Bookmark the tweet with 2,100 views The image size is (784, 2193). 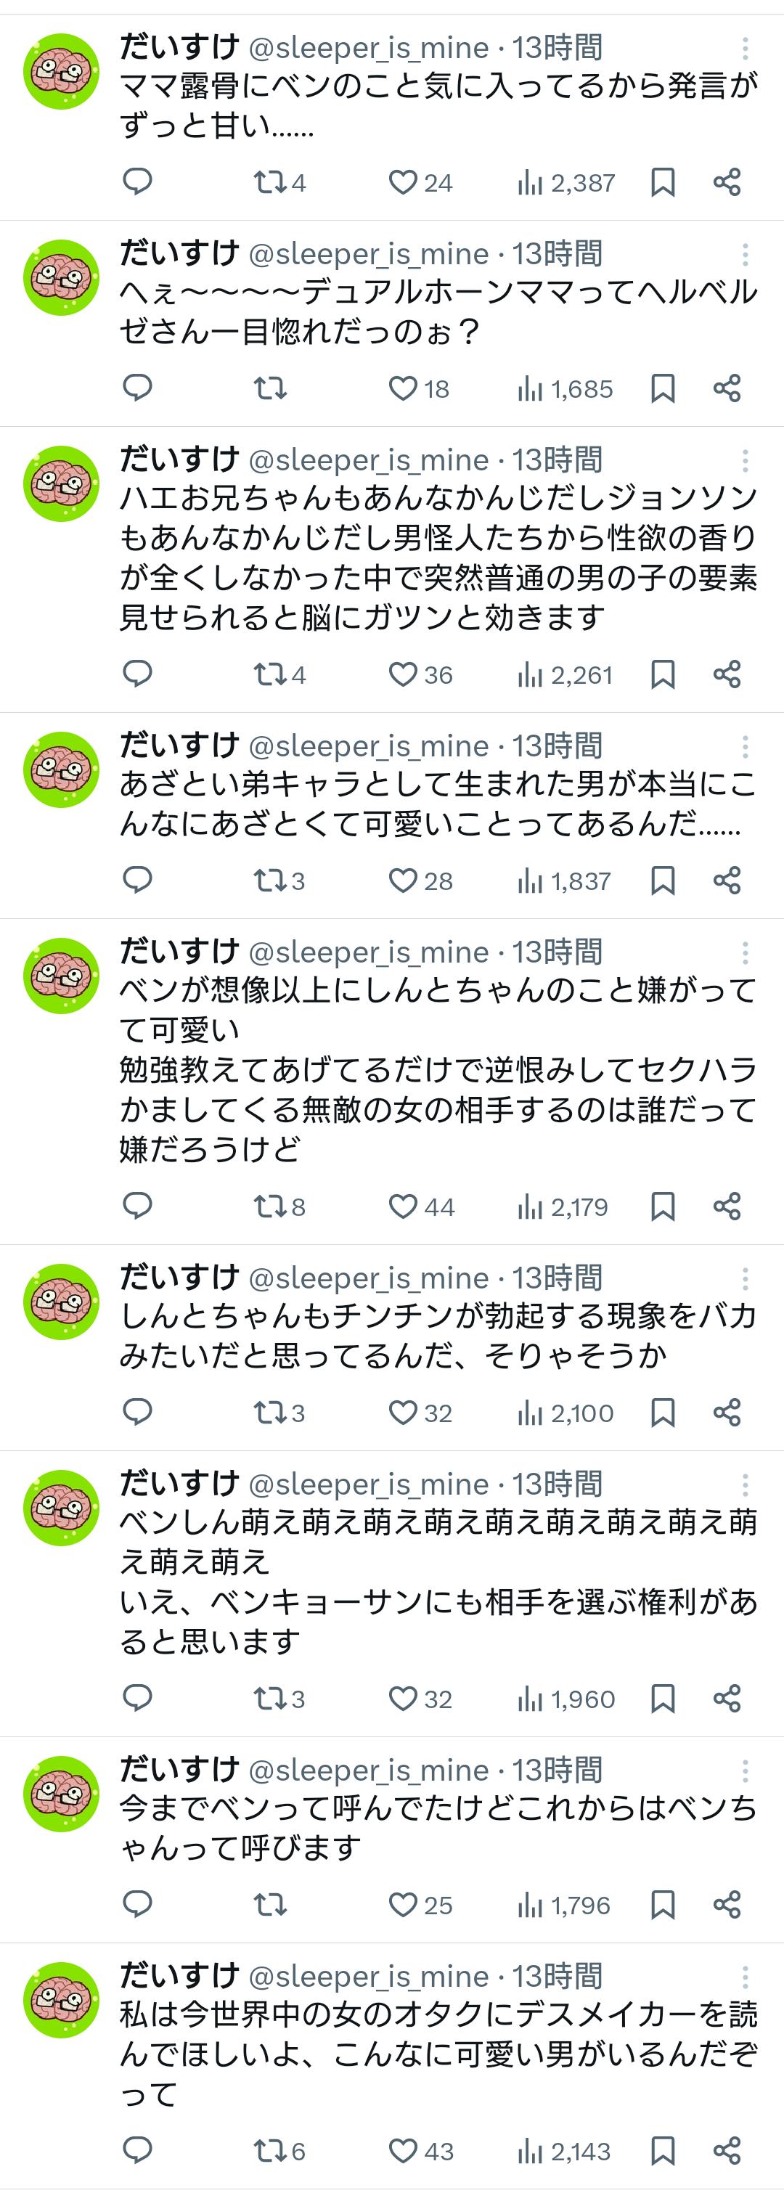[662, 1413]
